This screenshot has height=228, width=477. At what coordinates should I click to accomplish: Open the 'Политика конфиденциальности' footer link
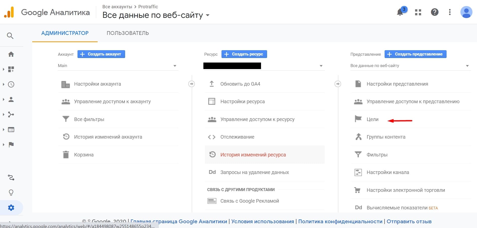340,221
